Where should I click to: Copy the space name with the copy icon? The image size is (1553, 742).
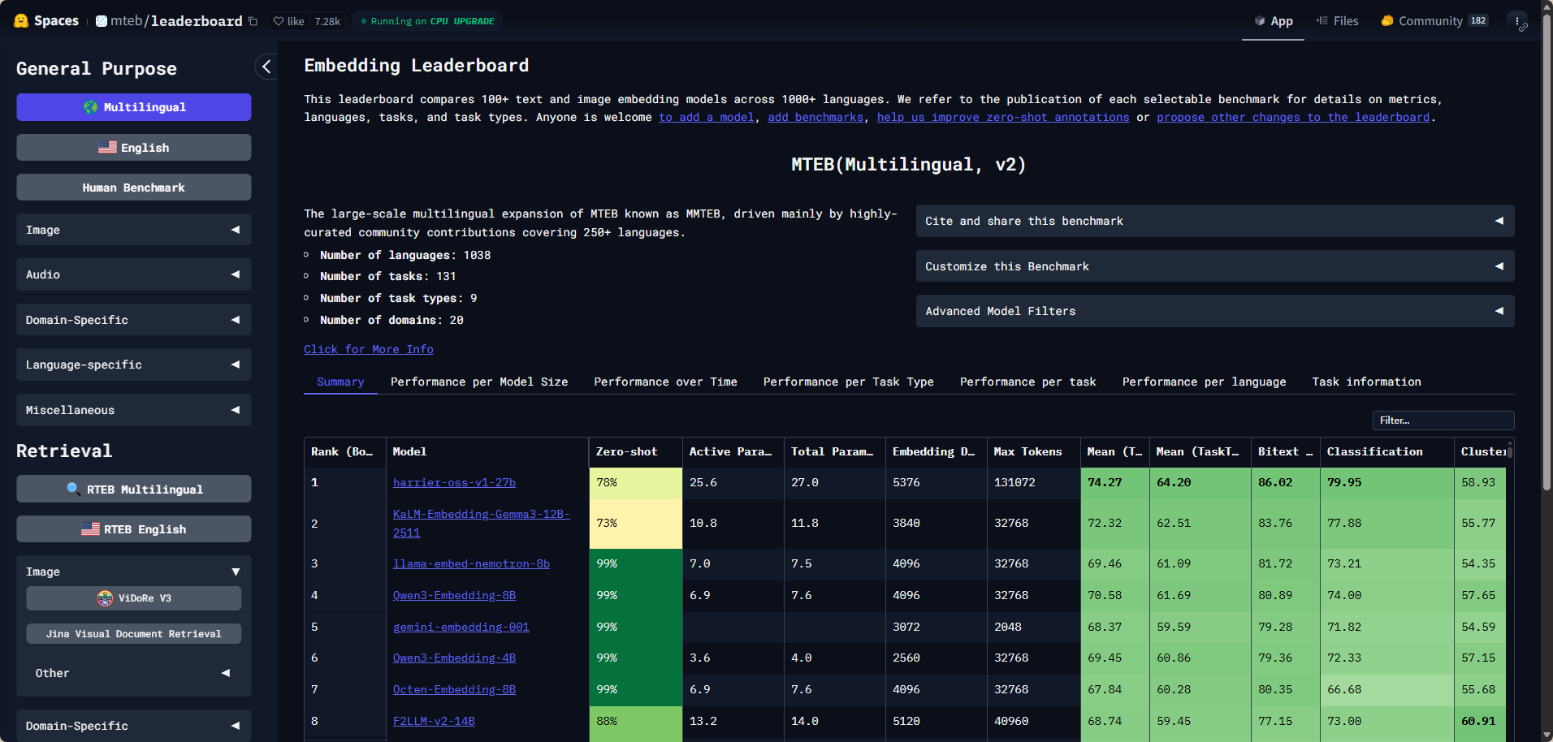253,21
